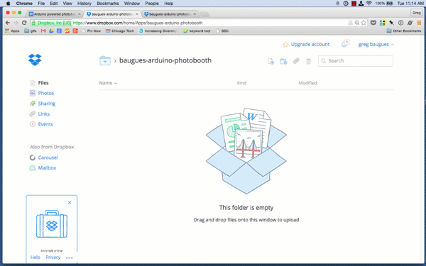Click the Carousel icon
This screenshot has height=266, width=426.
coord(33,157)
